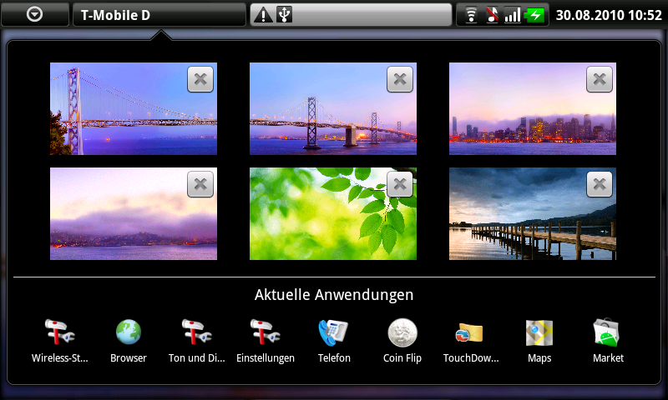Launch the Market app
The image size is (668, 400).
click(x=608, y=334)
